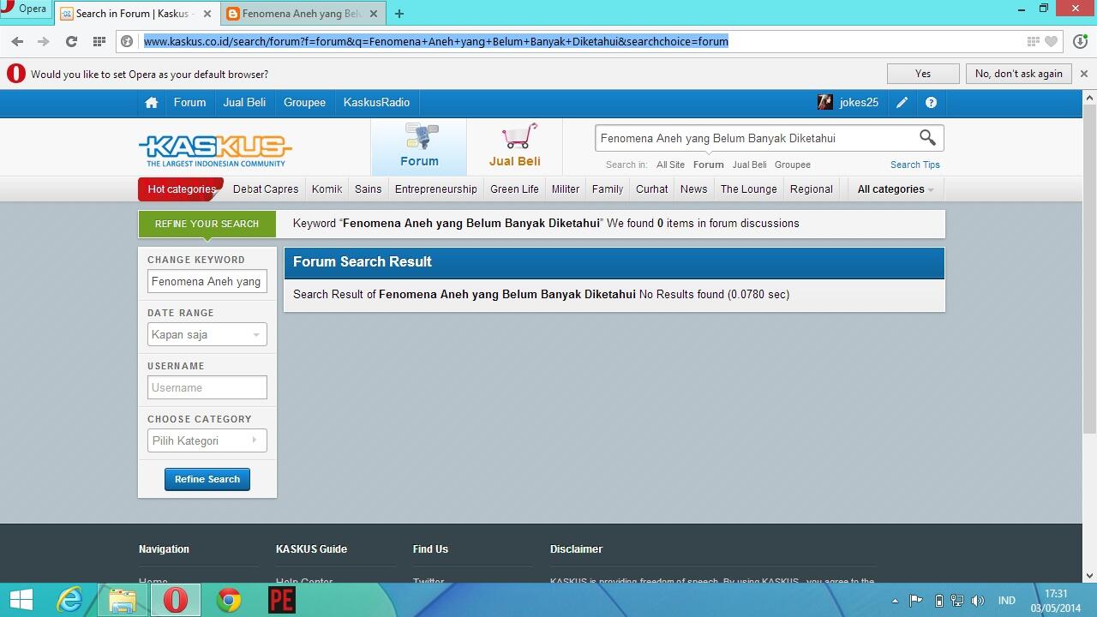Expand the Date Range dropdown
Image resolution: width=1097 pixels, height=617 pixels.
click(x=207, y=334)
